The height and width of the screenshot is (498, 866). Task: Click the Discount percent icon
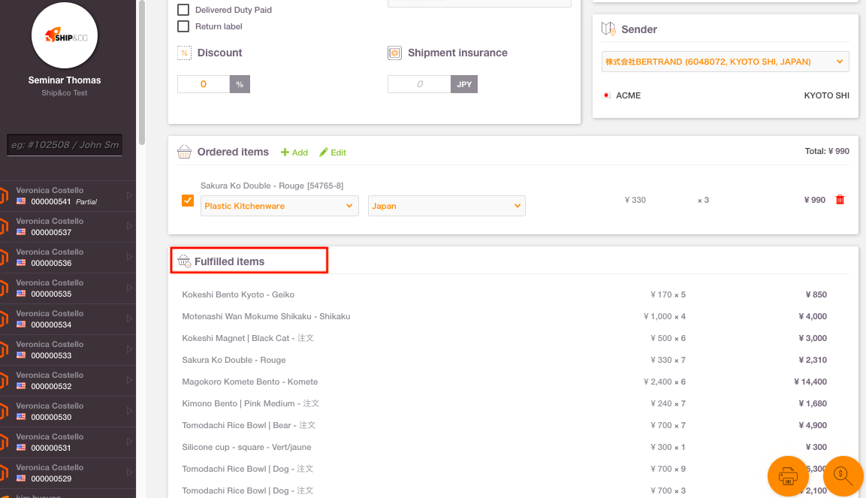pyautogui.click(x=185, y=53)
